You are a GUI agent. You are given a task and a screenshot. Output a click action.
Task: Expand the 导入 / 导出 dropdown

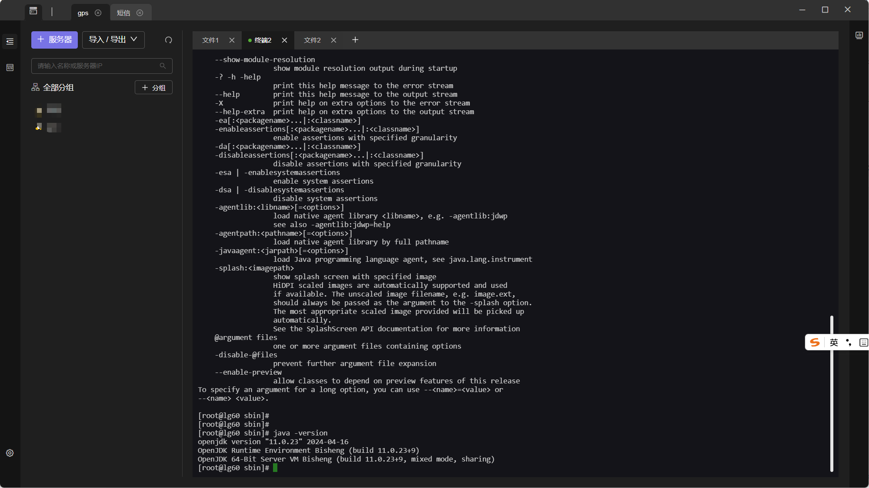tap(113, 40)
